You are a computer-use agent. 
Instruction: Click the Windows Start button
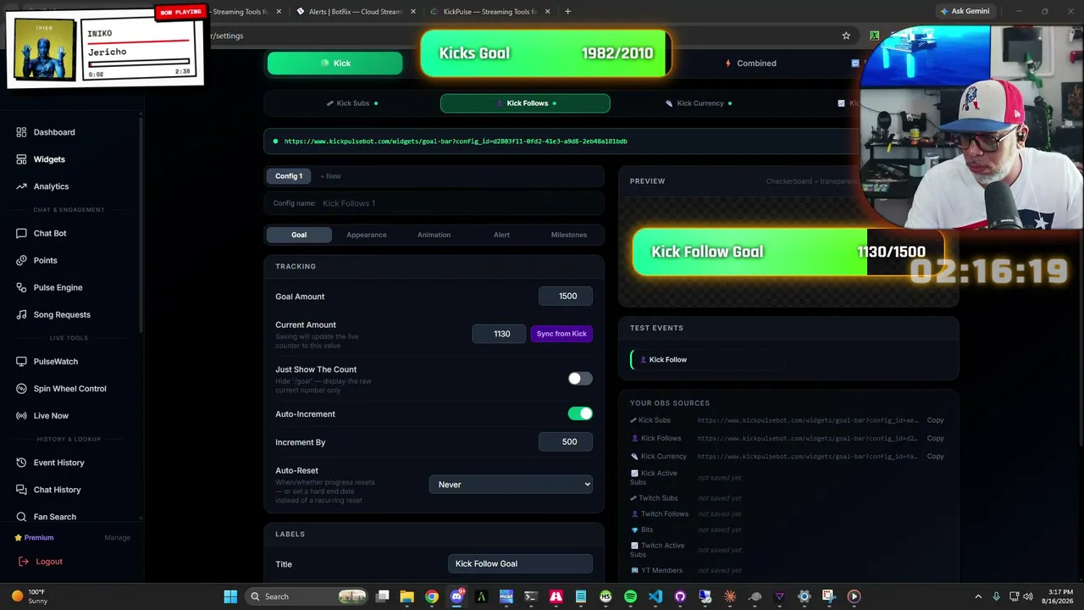230,596
